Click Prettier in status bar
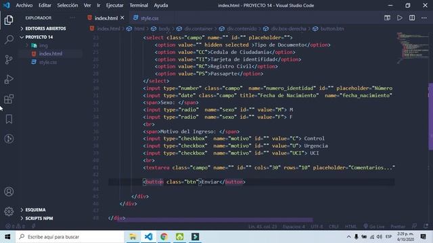The image size is (433, 243). click(398, 227)
